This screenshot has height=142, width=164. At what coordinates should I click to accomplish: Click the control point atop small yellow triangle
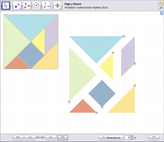coord(113,53)
